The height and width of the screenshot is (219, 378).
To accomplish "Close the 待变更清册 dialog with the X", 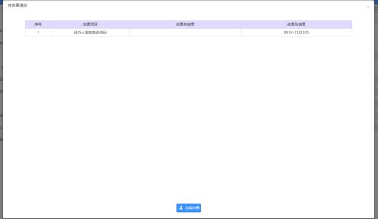I will click(x=368, y=7).
